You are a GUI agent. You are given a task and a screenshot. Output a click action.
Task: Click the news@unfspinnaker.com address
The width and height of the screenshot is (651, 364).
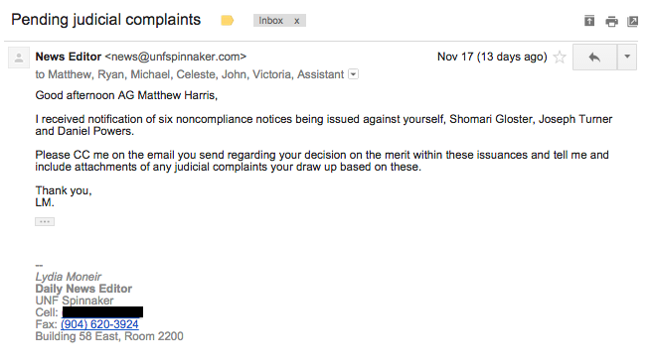pyautogui.click(x=176, y=57)
